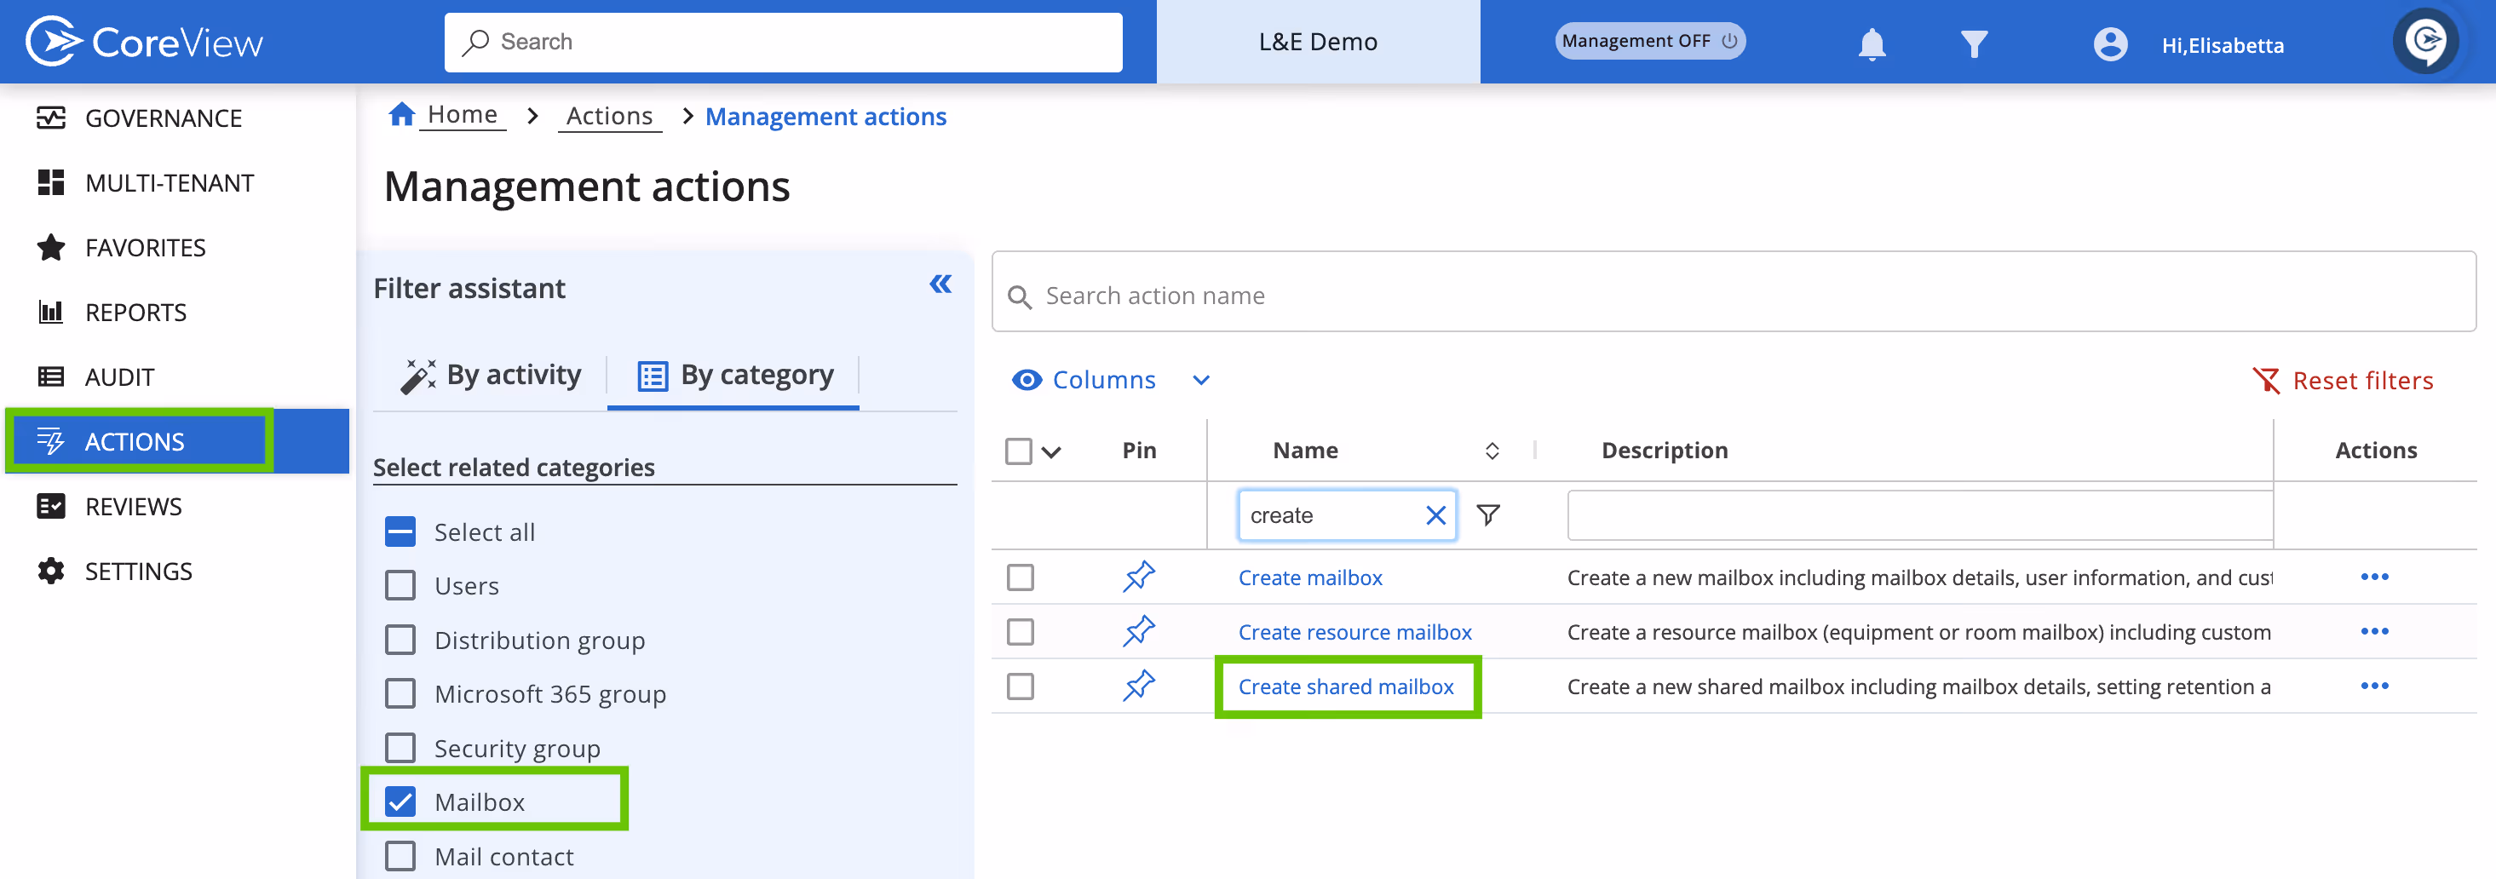The image size is (2496, 879).
Task: Click the Reports bar-chart icon
Action: tap(51, 311)
